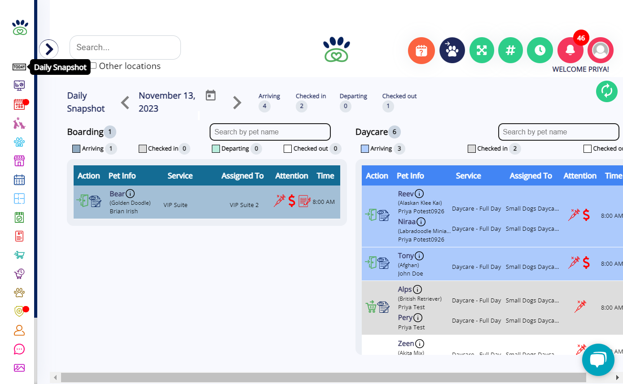Click the fullscreen expand arrows icon
Viewport: 623px width, 384px height.
482,50
